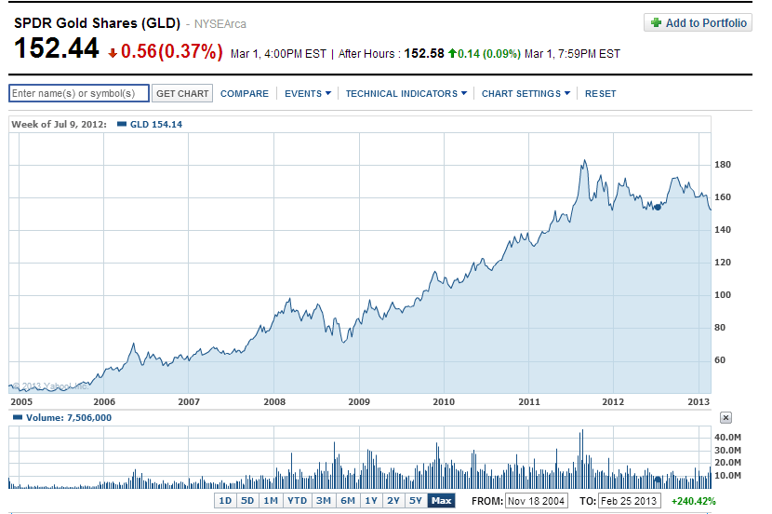772x514 pixels.
Task: Click the 2008 x-axis label
Action: click(x=274, y=401)
